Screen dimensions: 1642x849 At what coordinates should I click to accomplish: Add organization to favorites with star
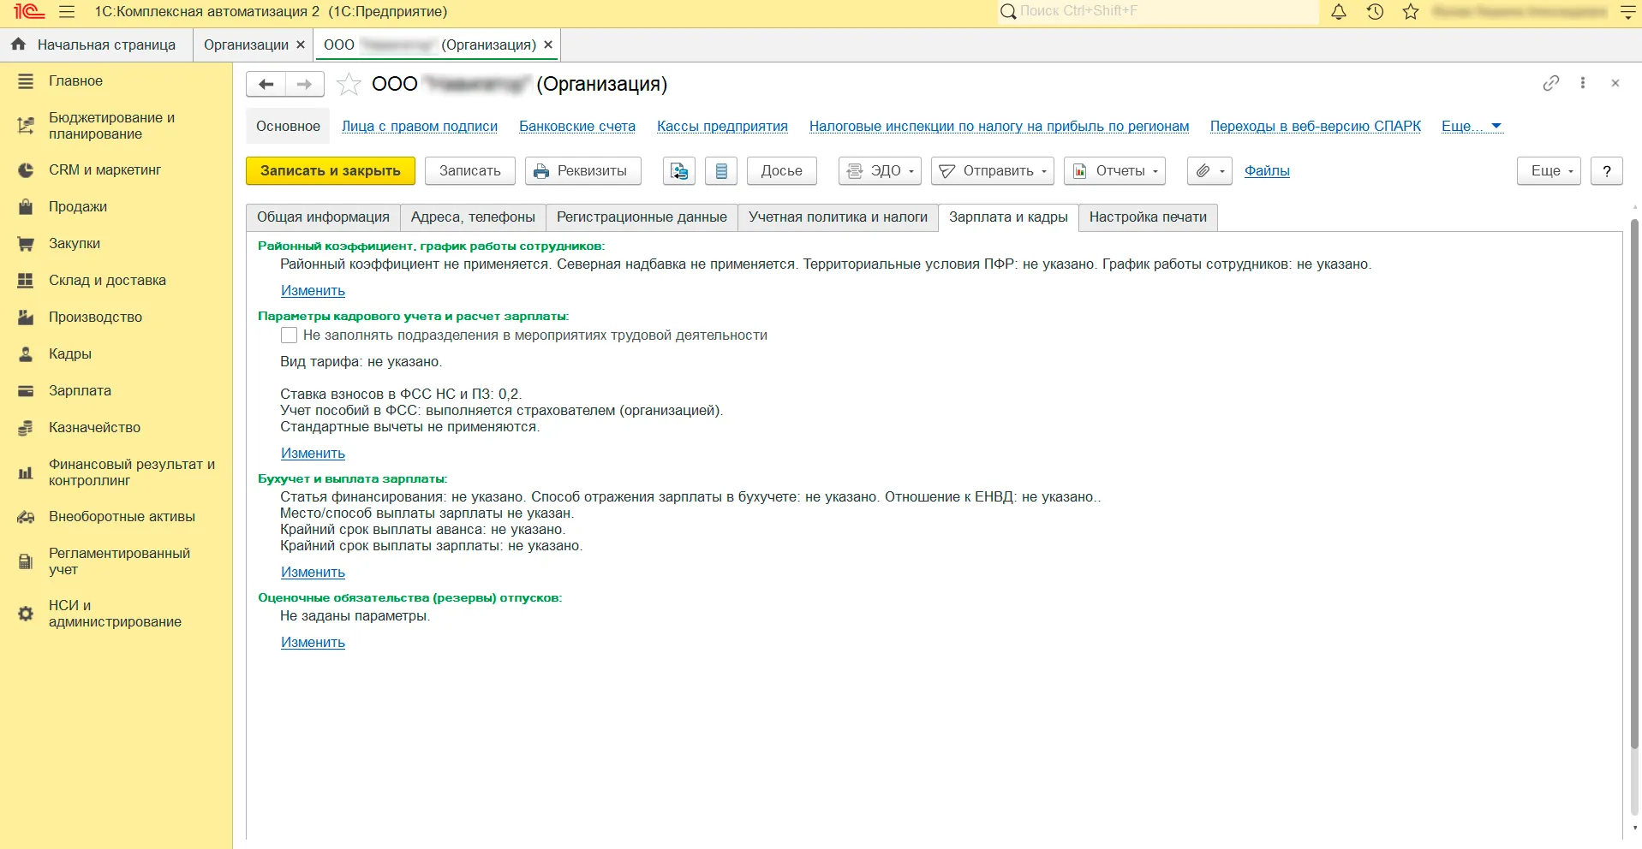click(x=349, y=84)
